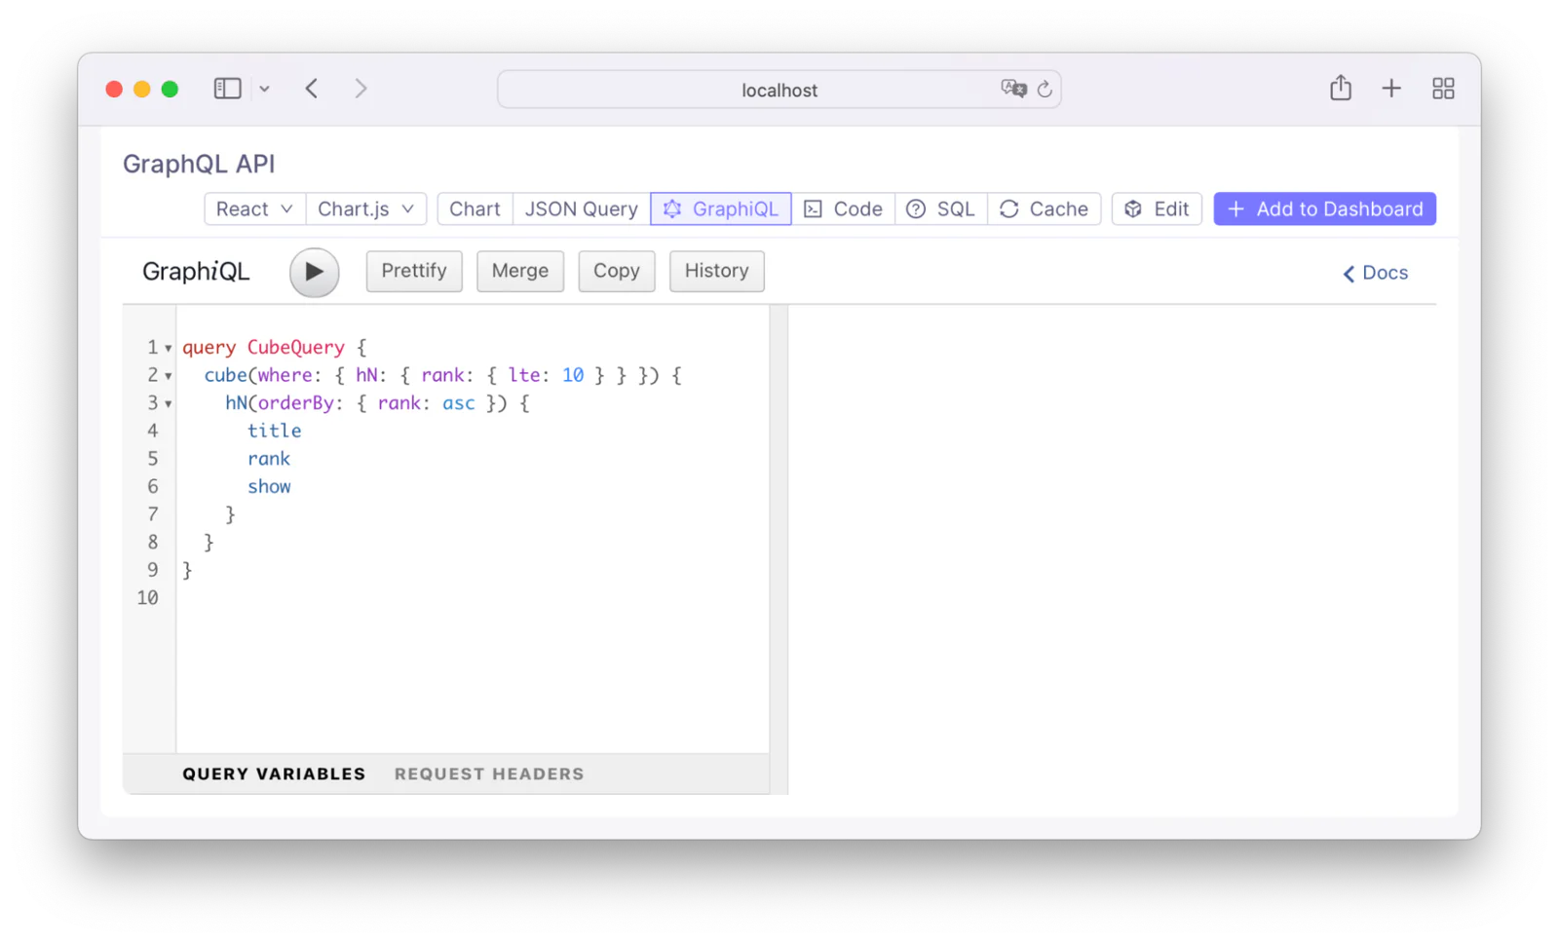The height and width of the screenshot is (943, 1559).
Task: Open the sidebar options chevron
Action: (x=264, y=89)
